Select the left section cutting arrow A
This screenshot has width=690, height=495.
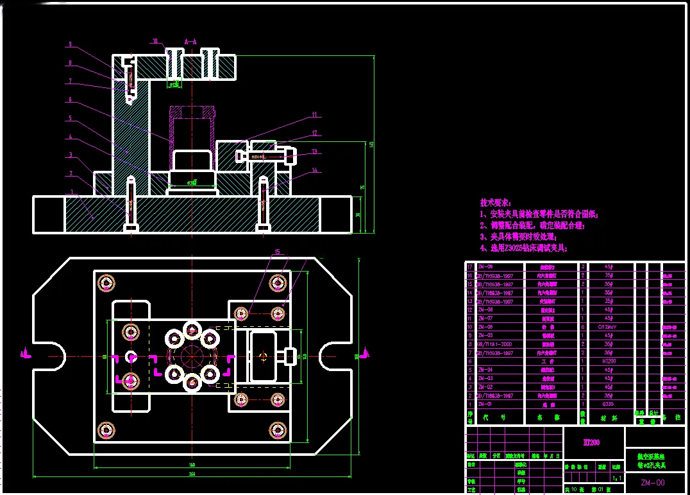(26, 353)
